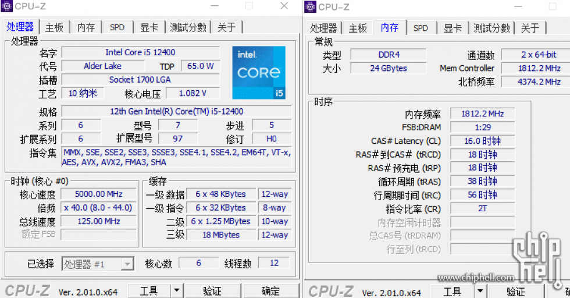Click the 工具 button in left window
Screen dimensions: 570x298
tap(149, 290)
